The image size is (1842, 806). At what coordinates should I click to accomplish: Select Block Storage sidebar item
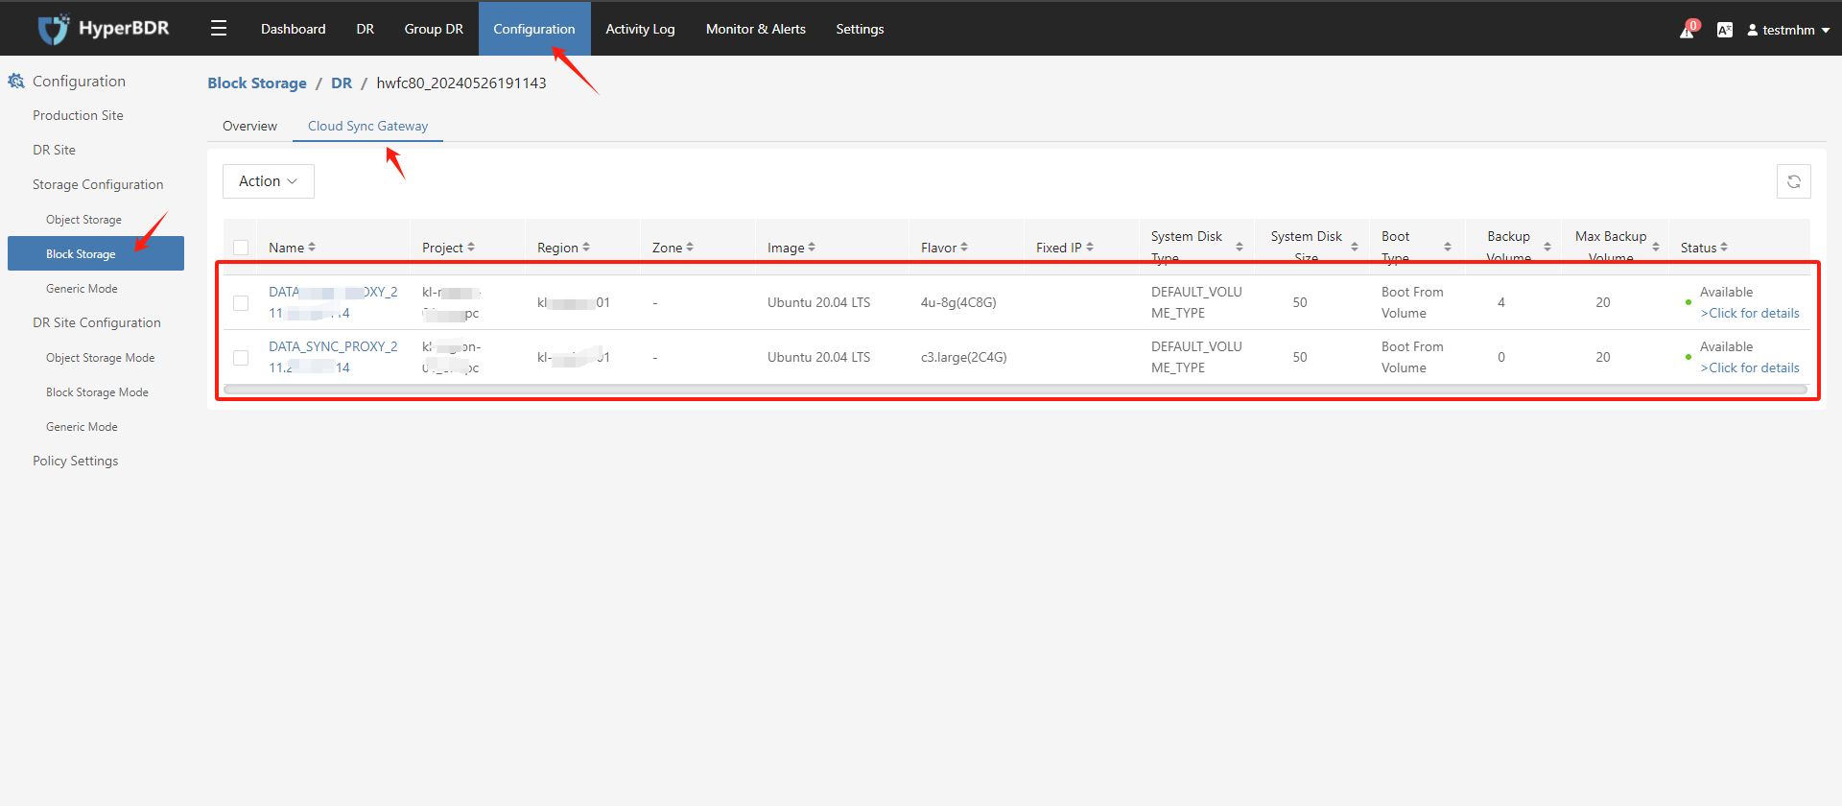click(x=96, y=254)
